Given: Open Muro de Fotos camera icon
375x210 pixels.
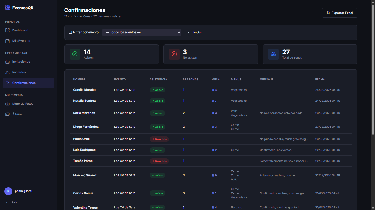Looking at the screenshot, I should (x=8, y=104).
